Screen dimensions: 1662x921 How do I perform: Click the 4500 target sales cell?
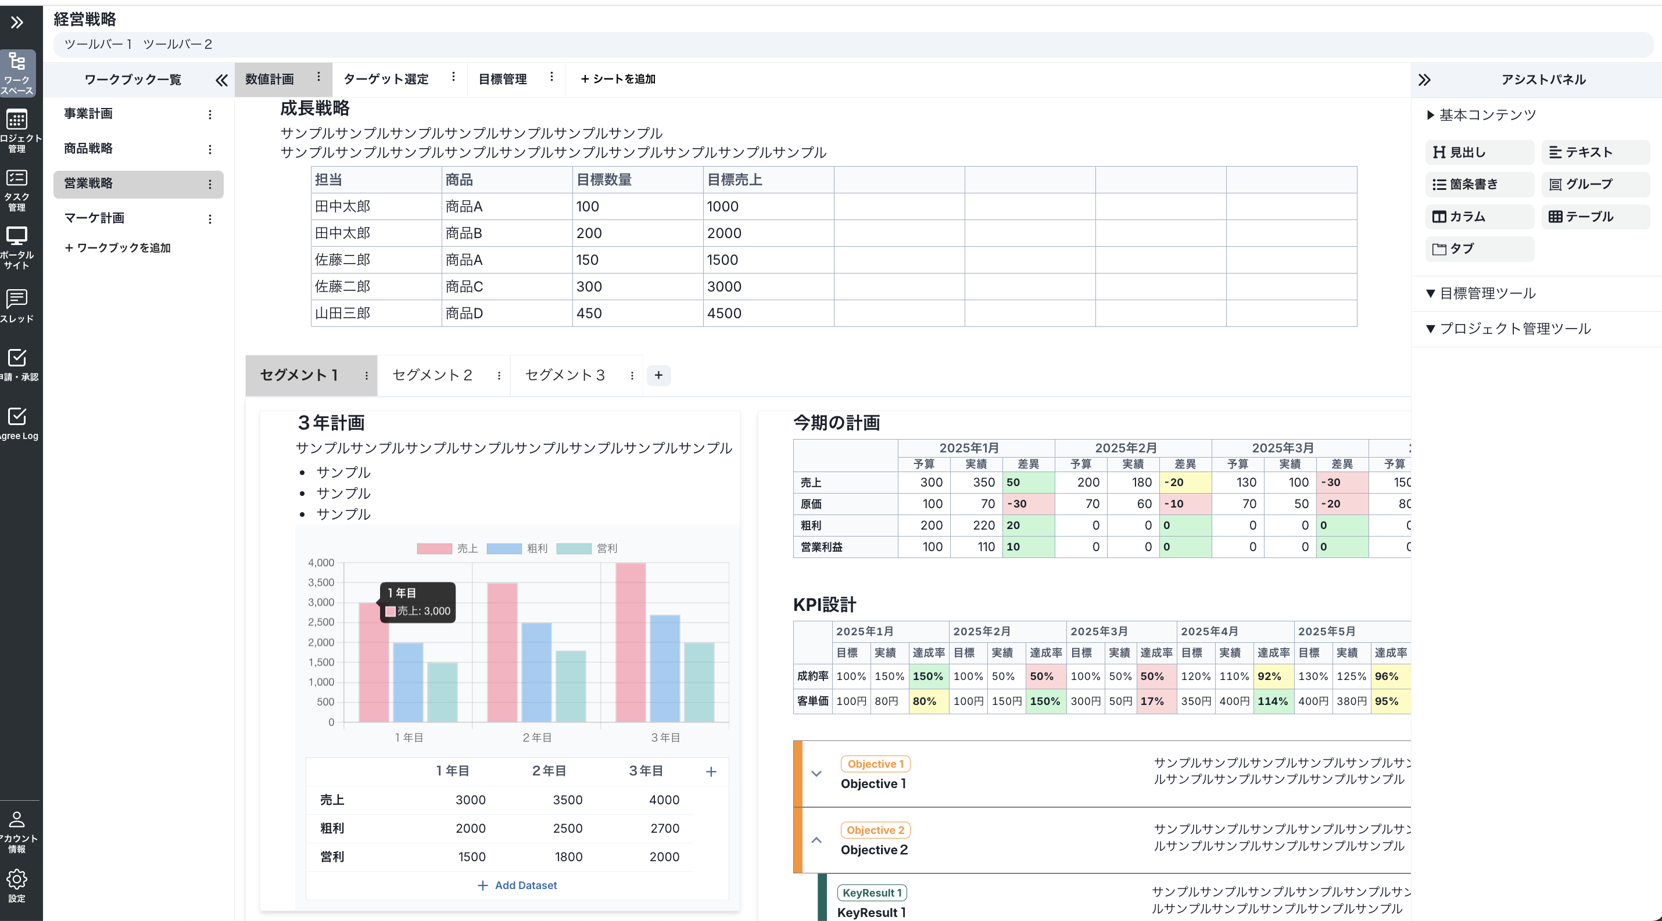pos(768,313)
